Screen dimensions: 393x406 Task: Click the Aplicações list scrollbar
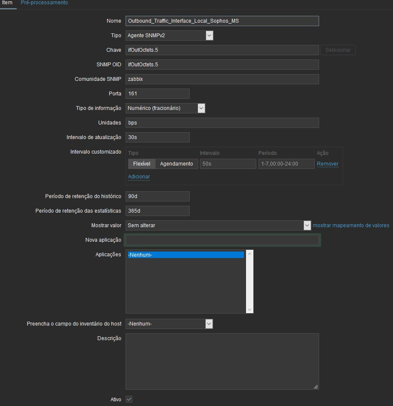point(249,282)
